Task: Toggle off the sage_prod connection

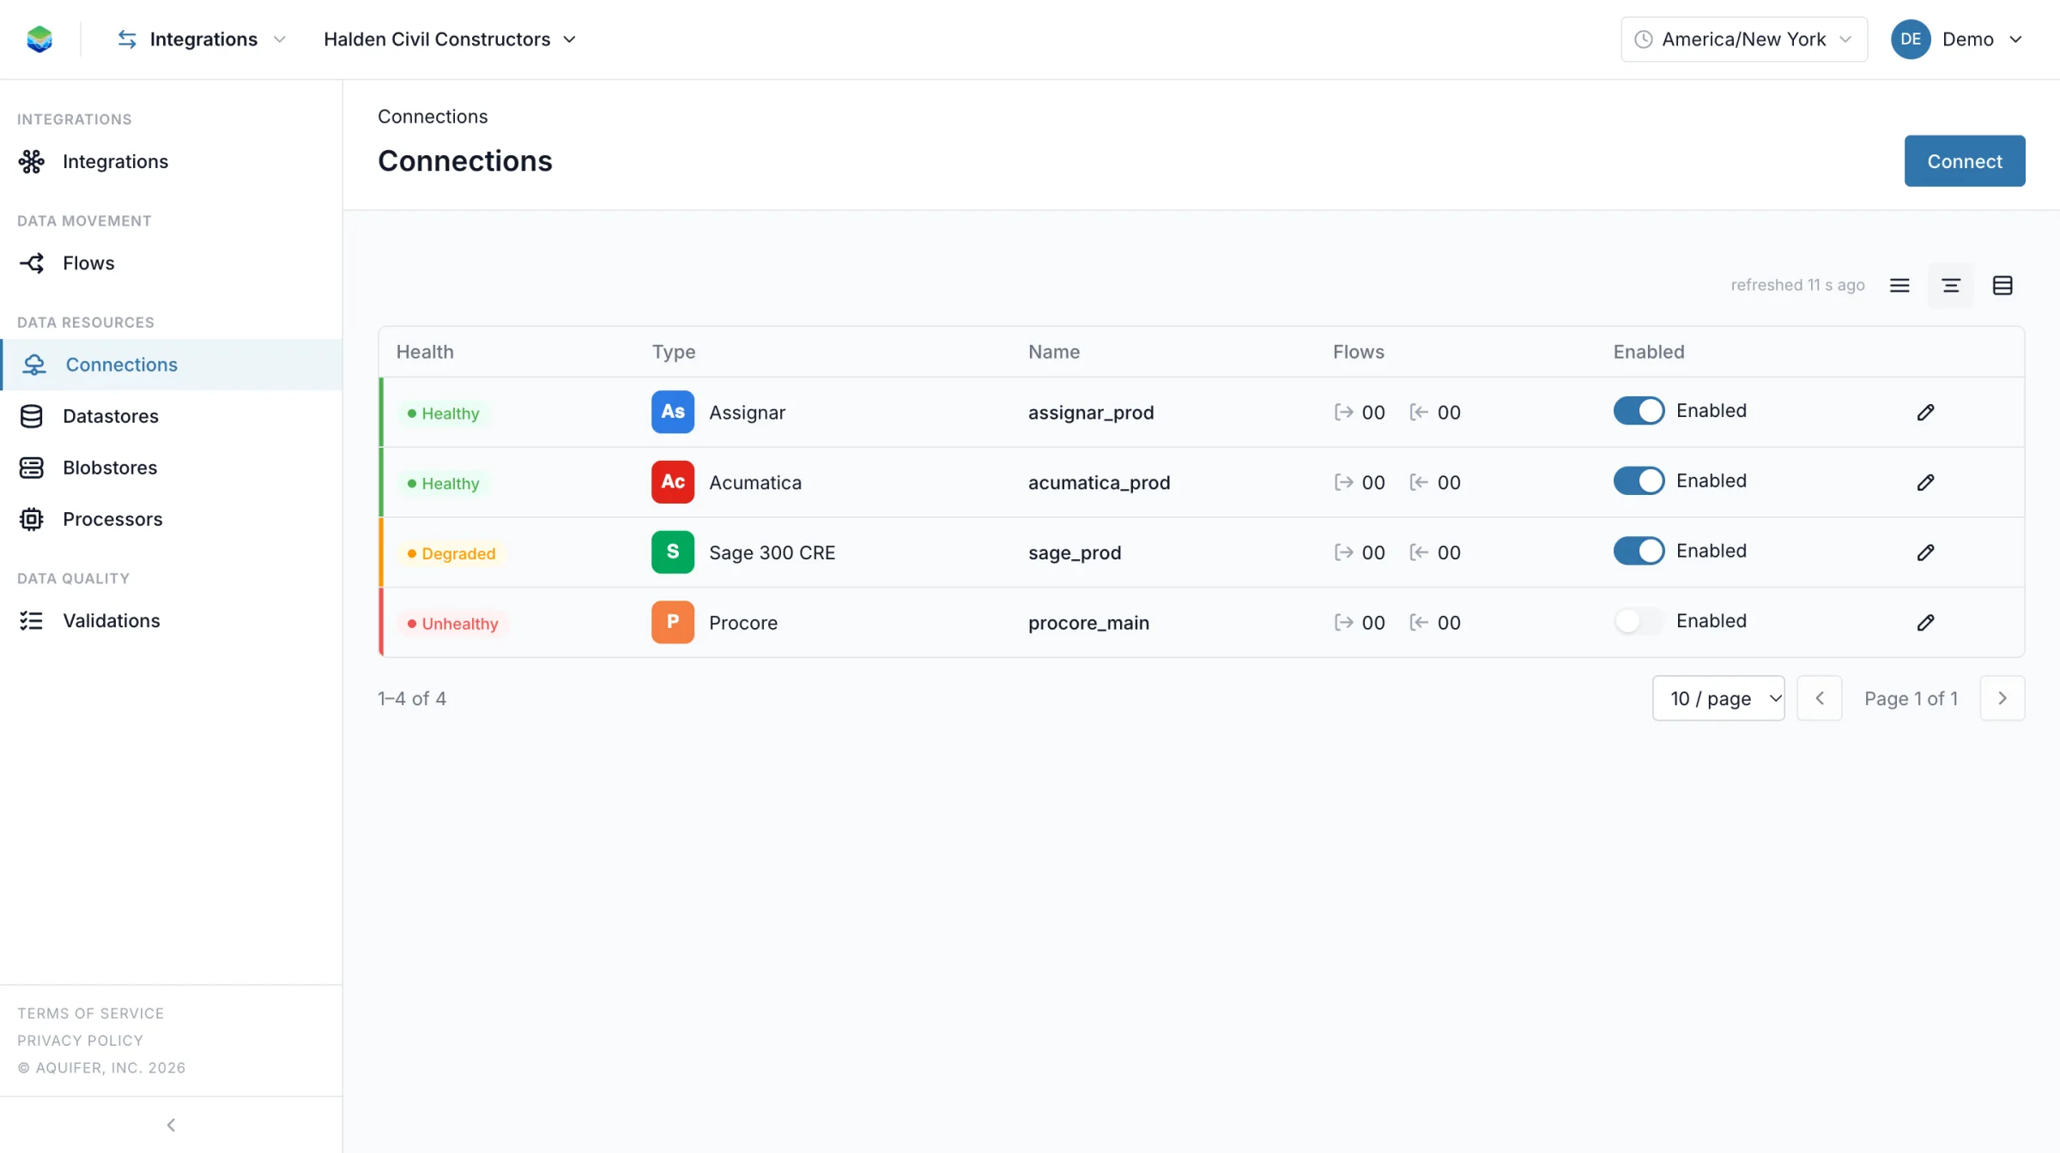Action: [x=1639, y=552]
